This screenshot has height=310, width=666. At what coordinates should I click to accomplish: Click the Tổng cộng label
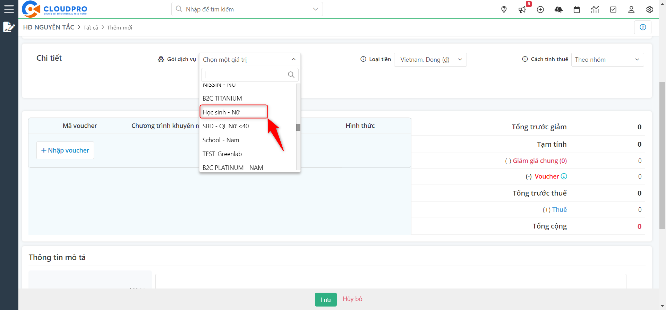point(549,226)
